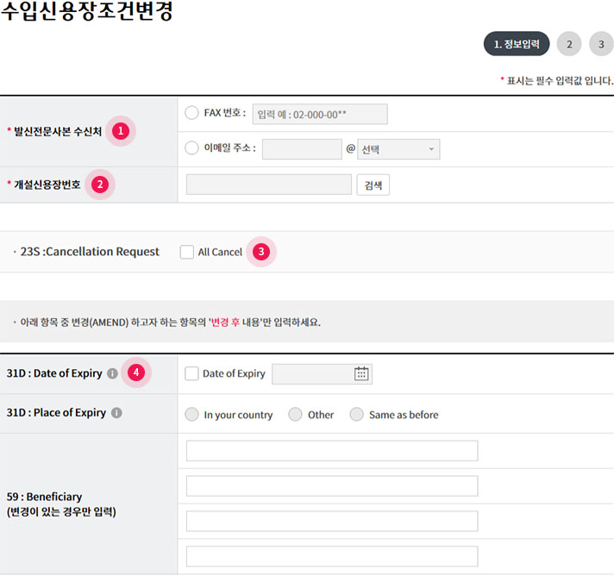Click info icon next to Date of Expiry
Viewport: 614px width, 576px height.
(112, 373)
